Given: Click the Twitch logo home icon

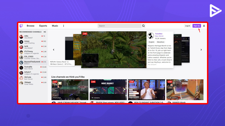Looking at the screenshot, I should [x=21, y=26].
